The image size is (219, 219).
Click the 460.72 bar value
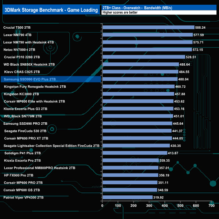[x=181, y=87]
